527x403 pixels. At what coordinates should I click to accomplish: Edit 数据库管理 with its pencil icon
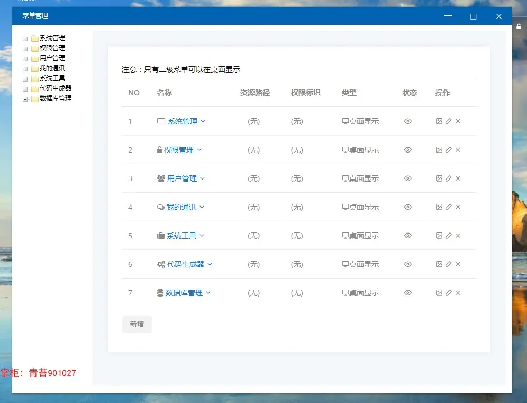(x=448, y=293)
